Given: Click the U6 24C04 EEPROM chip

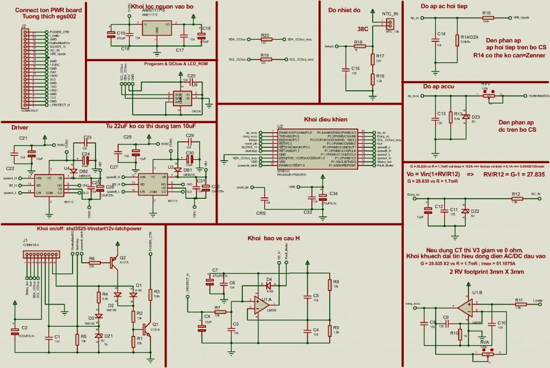Looking at the screenshot, I should pos(183,99).
